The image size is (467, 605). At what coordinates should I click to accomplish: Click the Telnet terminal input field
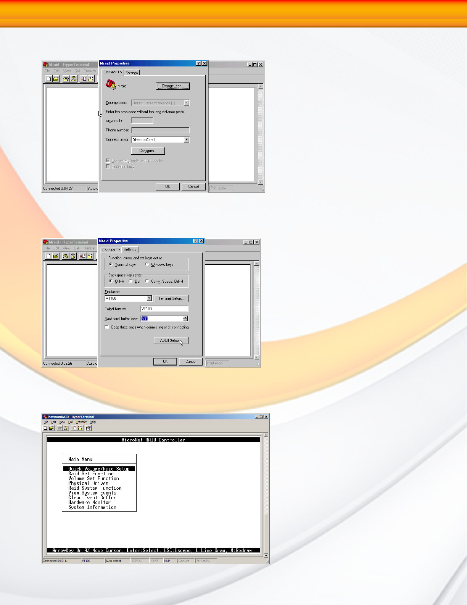pyautogui.click(x=164, y=309)
